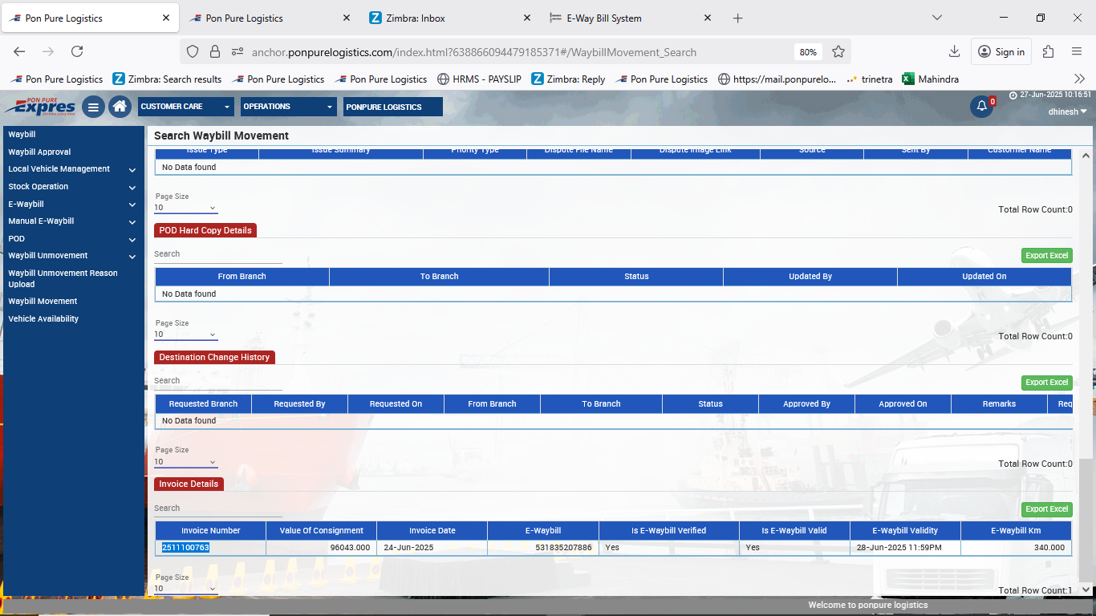Open the browser downloads icon

click(954, 51)
